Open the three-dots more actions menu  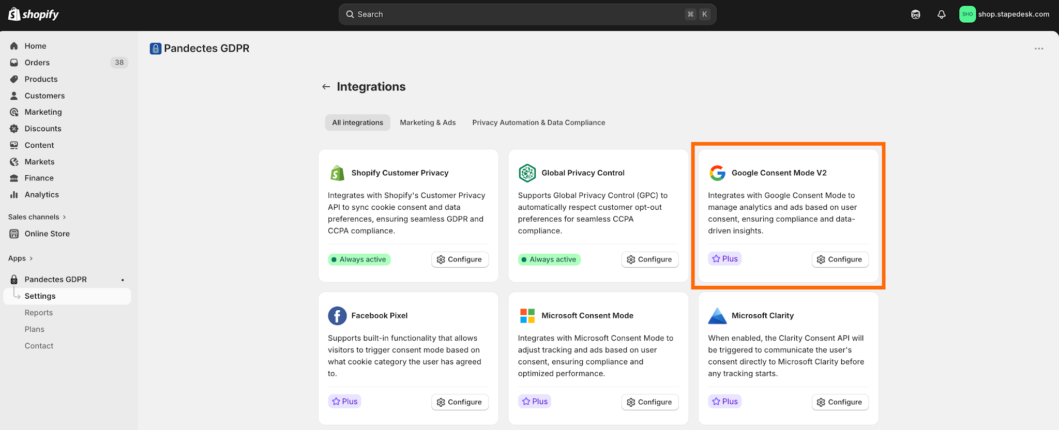[1039, 49]
